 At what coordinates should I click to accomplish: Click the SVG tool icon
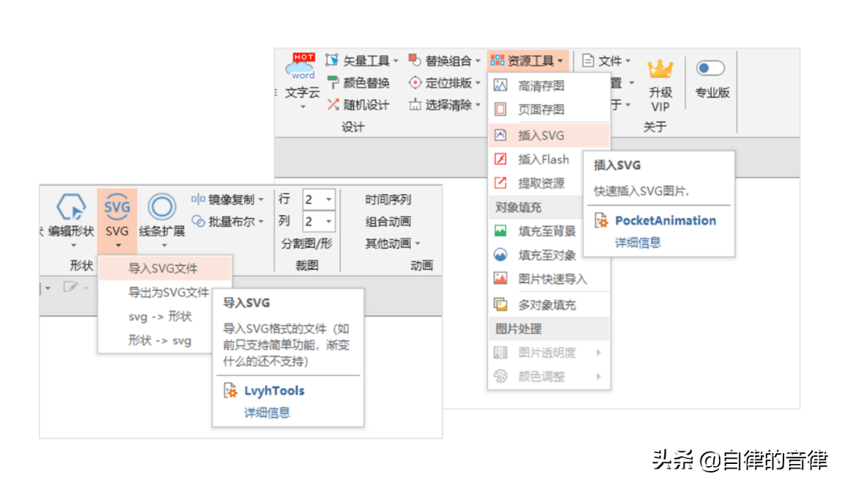117,207
